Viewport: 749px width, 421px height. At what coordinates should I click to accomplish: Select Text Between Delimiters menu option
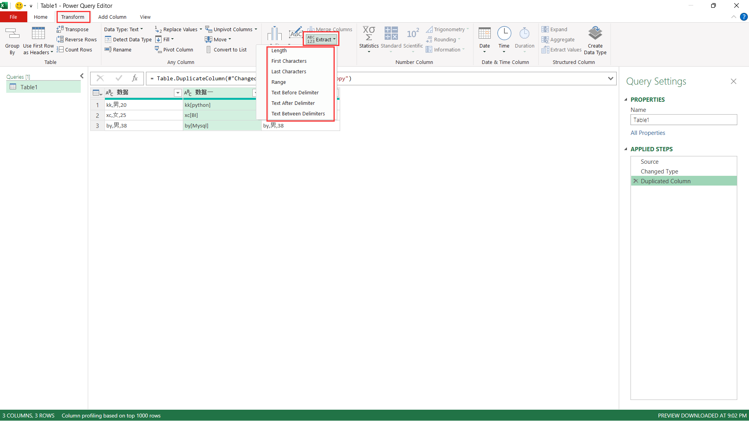coord(298,113)
